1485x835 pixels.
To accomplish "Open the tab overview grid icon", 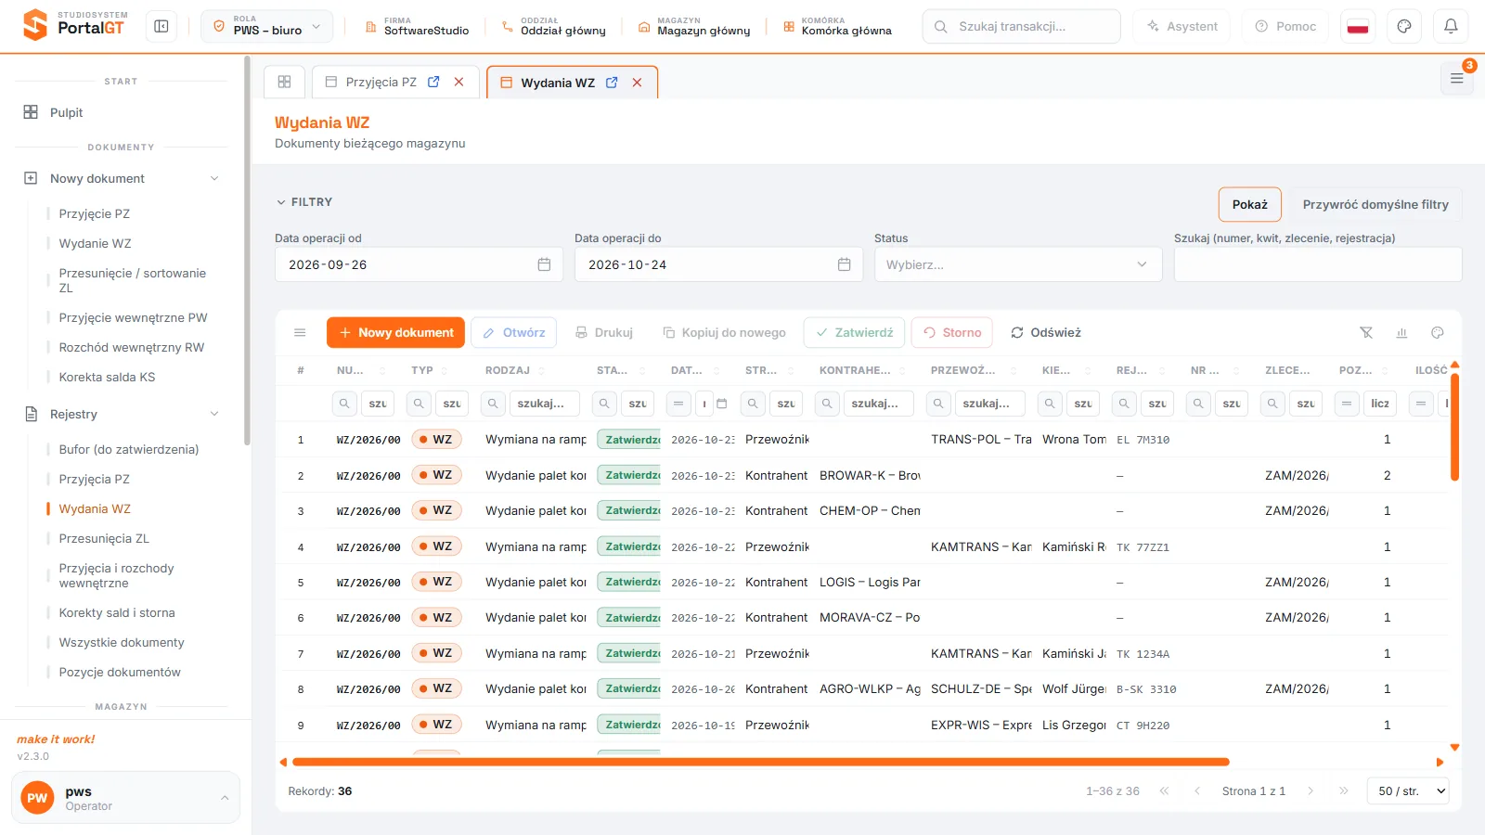I will 284,82.
